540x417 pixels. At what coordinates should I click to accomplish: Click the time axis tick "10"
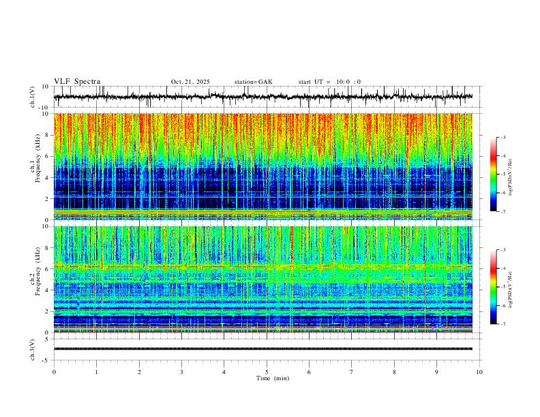[479, 372]
